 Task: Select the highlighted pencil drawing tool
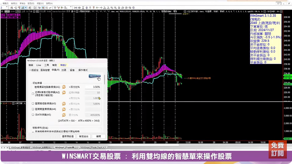[x=23, y=8]
